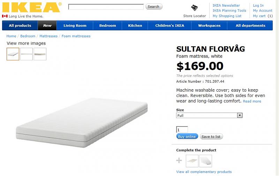Click the Canadian flag icon
The image size is (279, 176).
[5, 16]
